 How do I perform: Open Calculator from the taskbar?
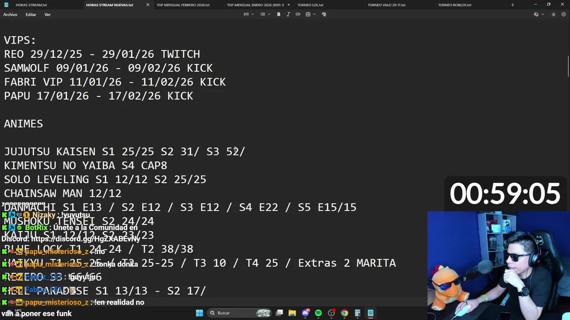click(357, 313)
